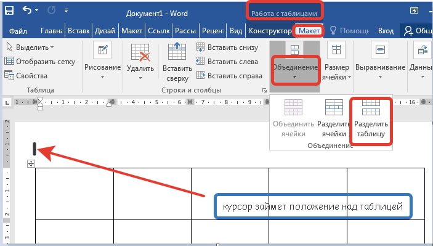Switch to the Главная tab
Image resolution: width=433 pixels, height=246 pixels.
pos(51,31)
